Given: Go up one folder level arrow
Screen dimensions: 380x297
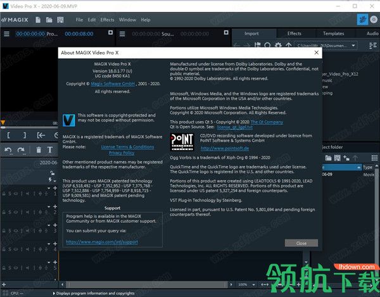Looking at the screenshot, I should point(288,46).
